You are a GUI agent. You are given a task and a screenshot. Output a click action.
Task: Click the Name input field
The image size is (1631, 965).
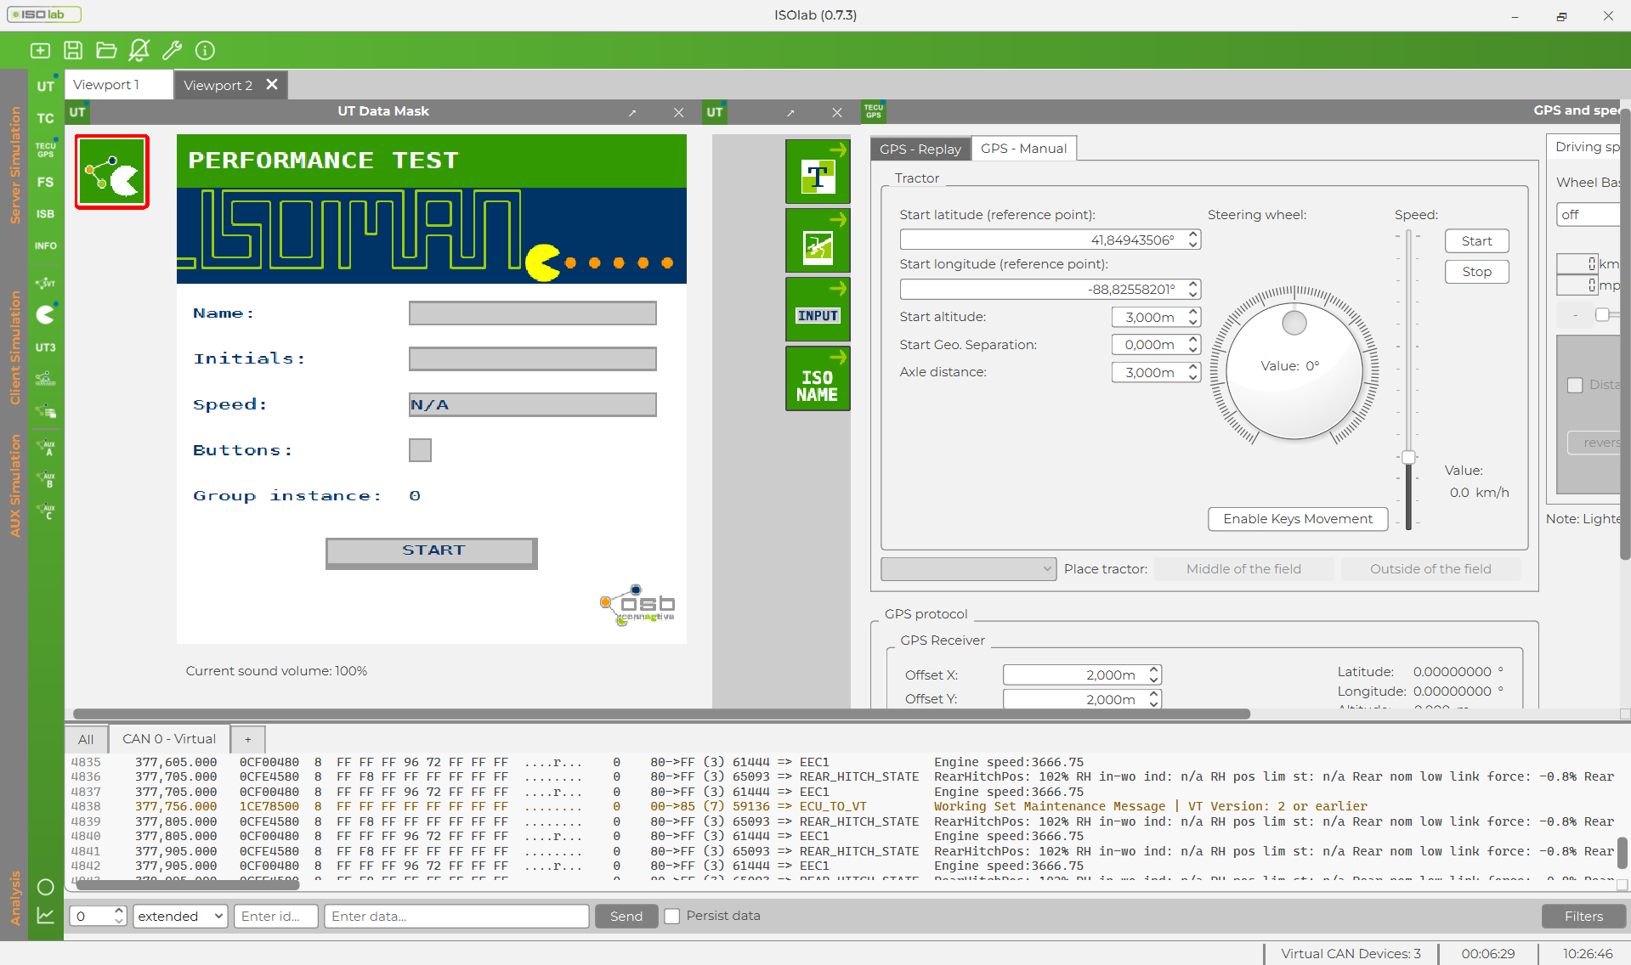coord(533,313)
